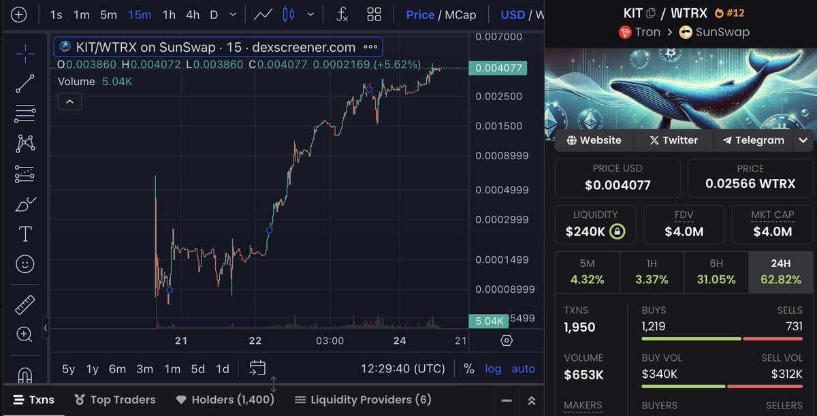
Task: Open the chart layout grid selector
Action: coord(374,14)
